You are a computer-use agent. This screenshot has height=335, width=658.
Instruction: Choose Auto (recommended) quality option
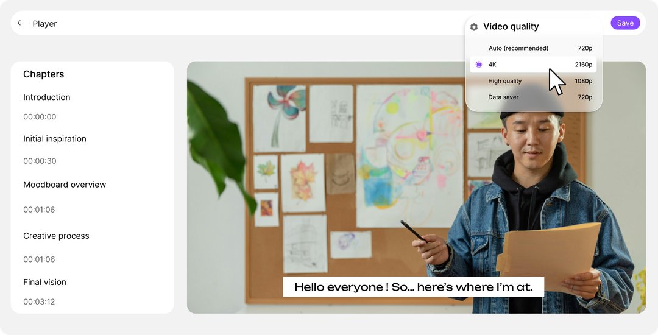[533, 48]
